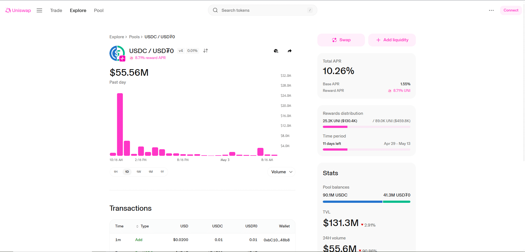Image resolution: width=525 pixels, height=252 pixels.
Task: Select the 1H chart timeframe
Action: (116, 172)
